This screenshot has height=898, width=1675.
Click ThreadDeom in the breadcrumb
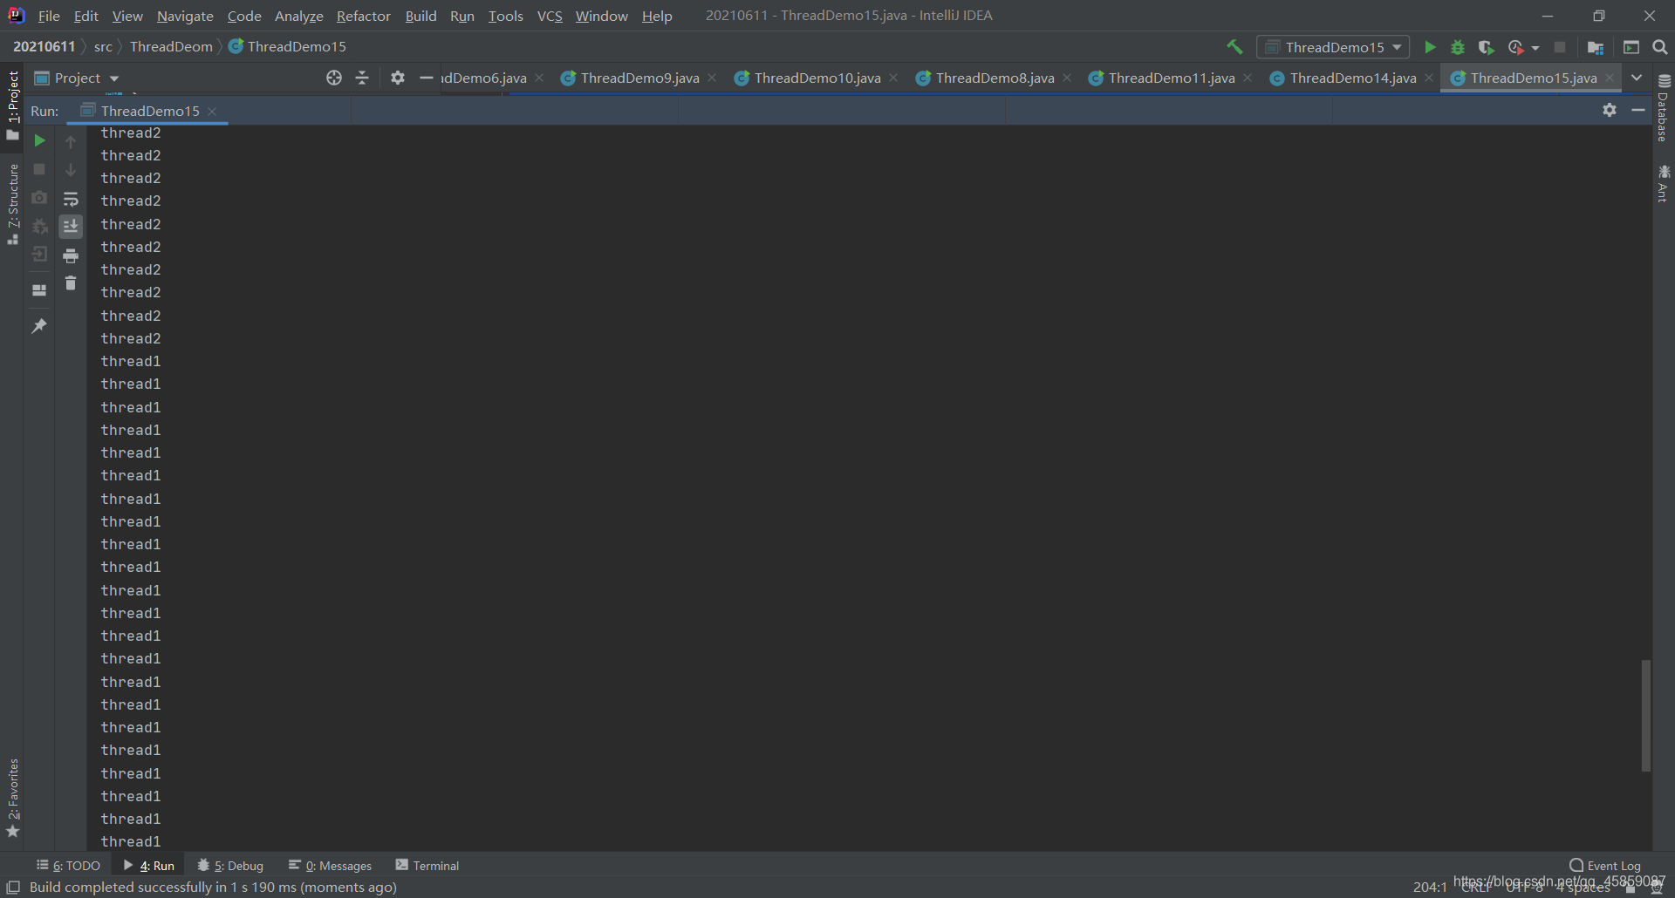[x=171, y=46]
